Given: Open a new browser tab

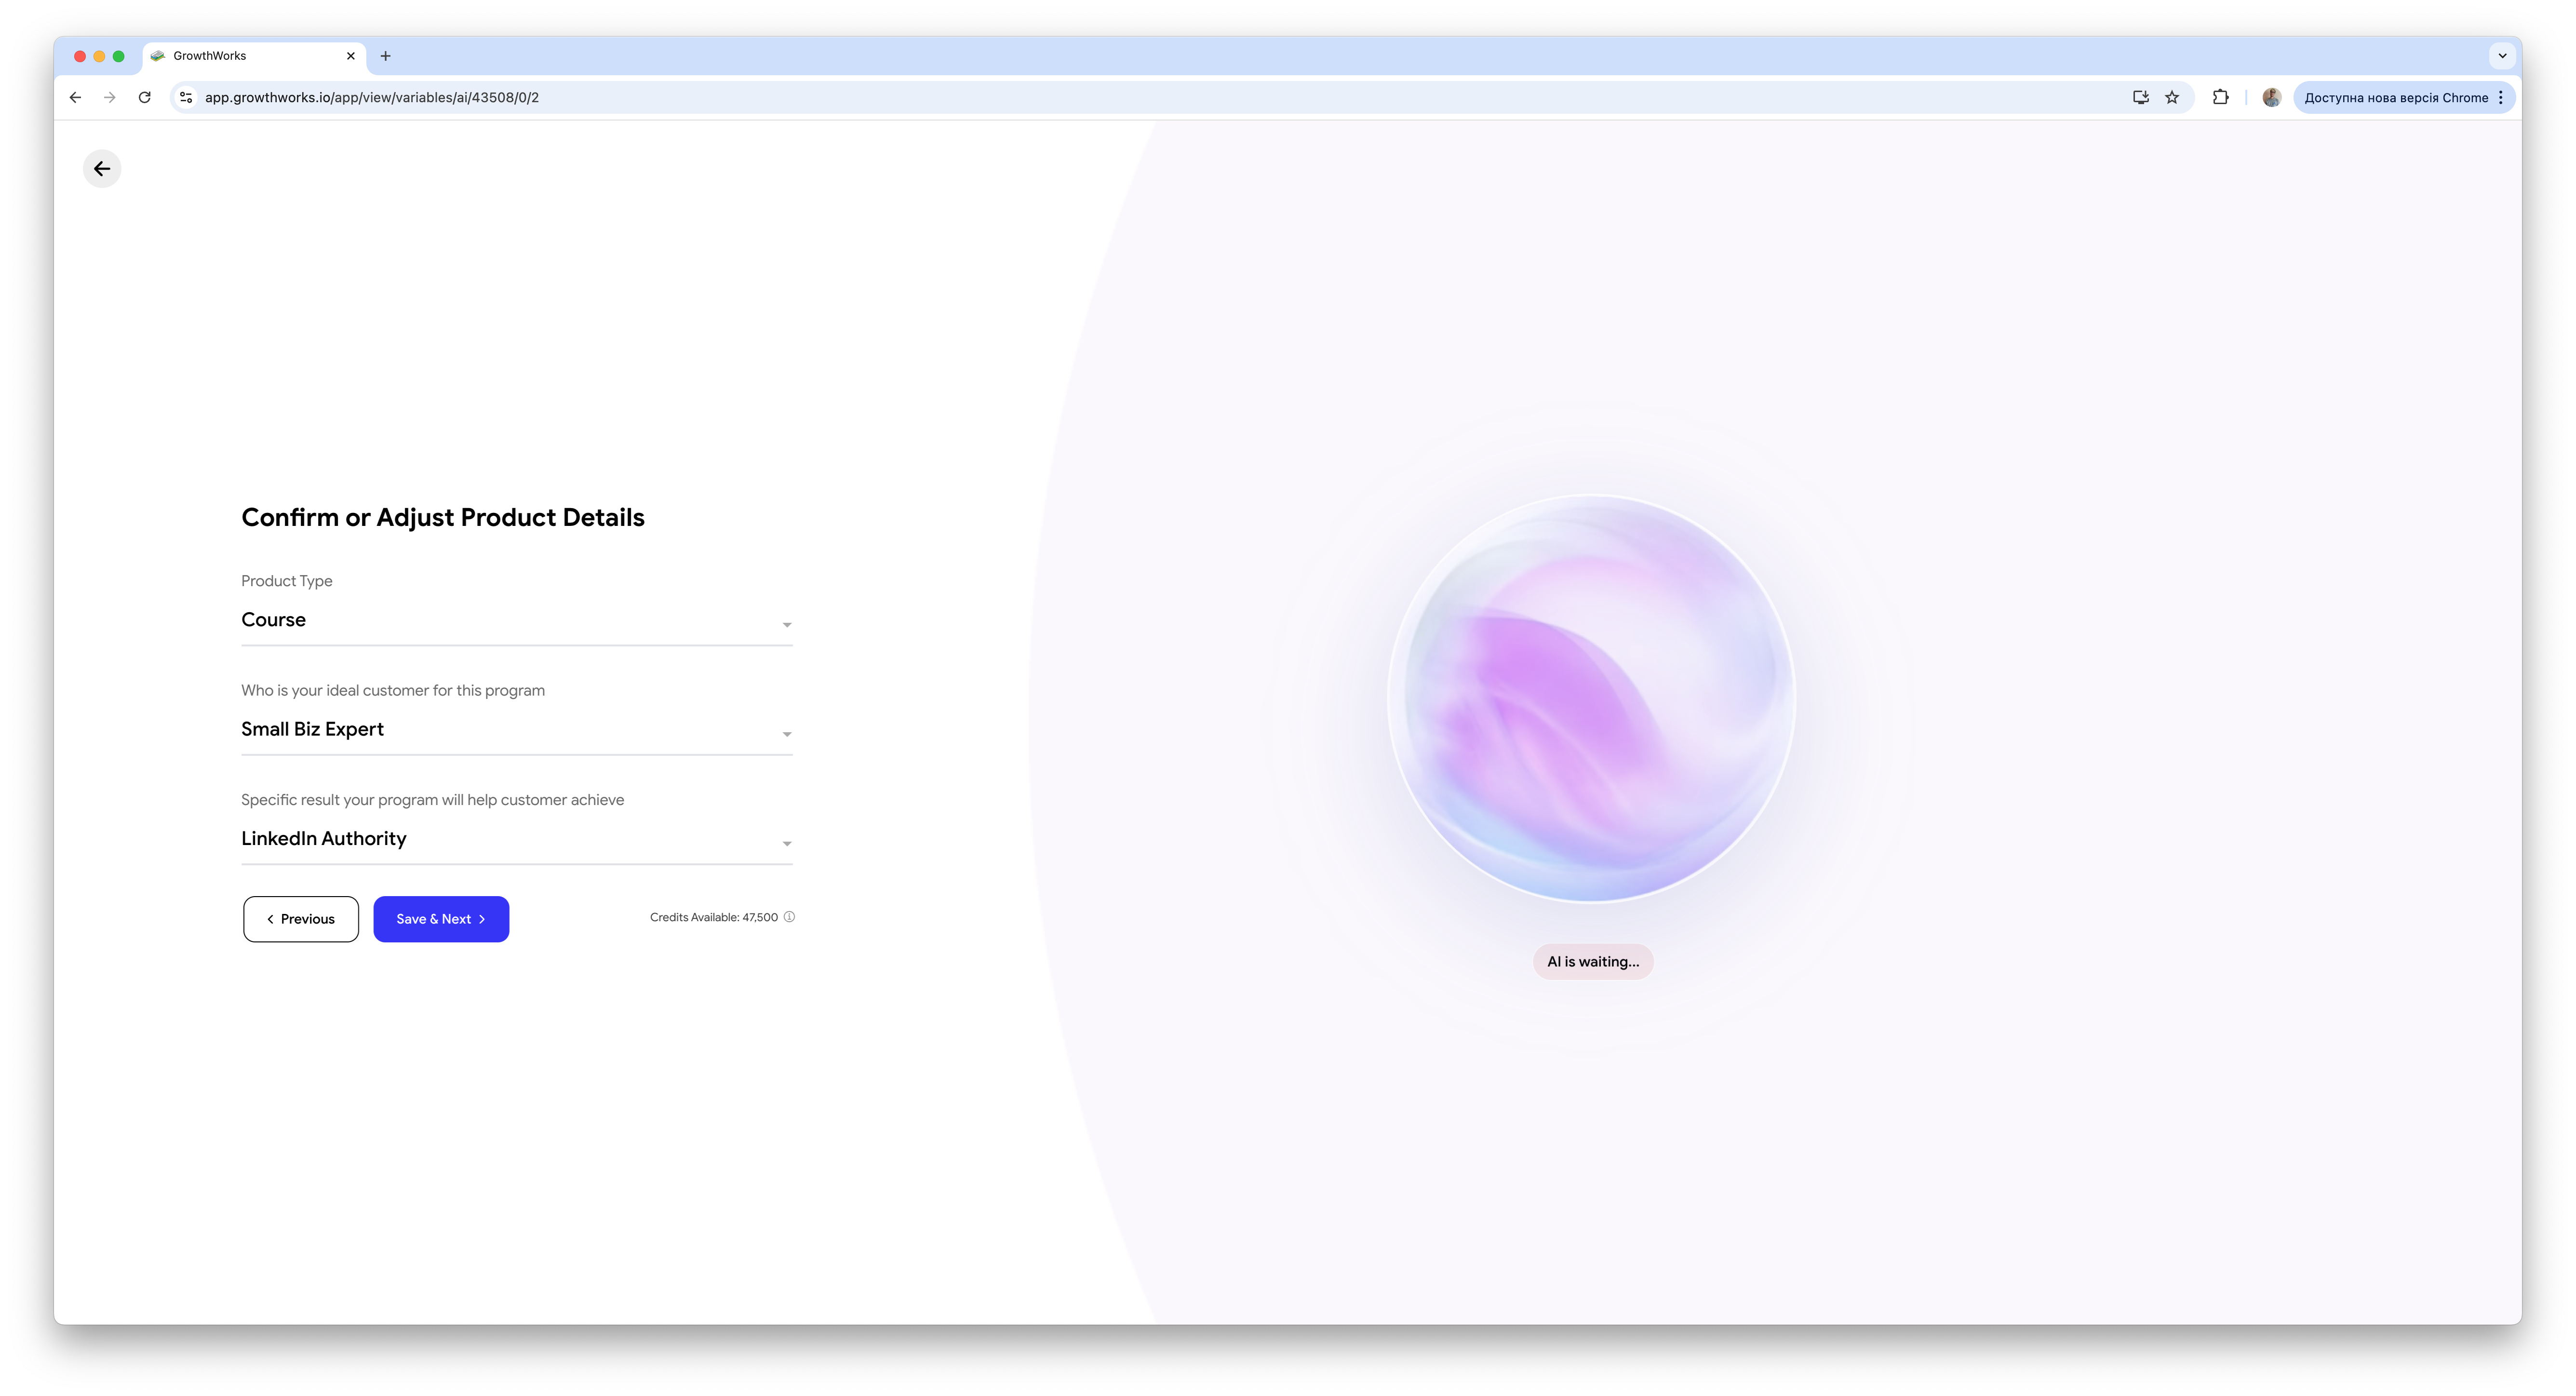Looking at the screenshot, I should [385, 56].
